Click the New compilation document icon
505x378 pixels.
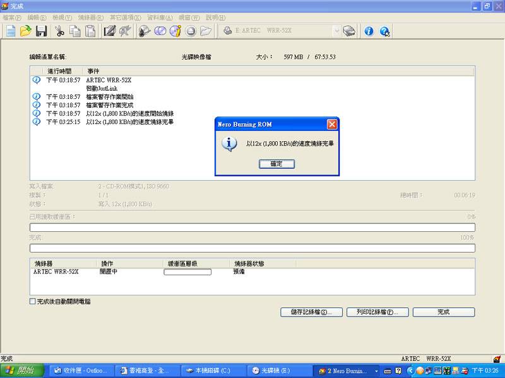[x=11, y=31]
